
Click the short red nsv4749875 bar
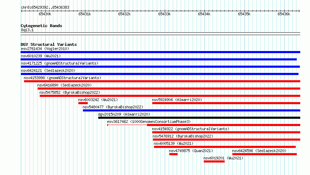click(x=173, y=154)
